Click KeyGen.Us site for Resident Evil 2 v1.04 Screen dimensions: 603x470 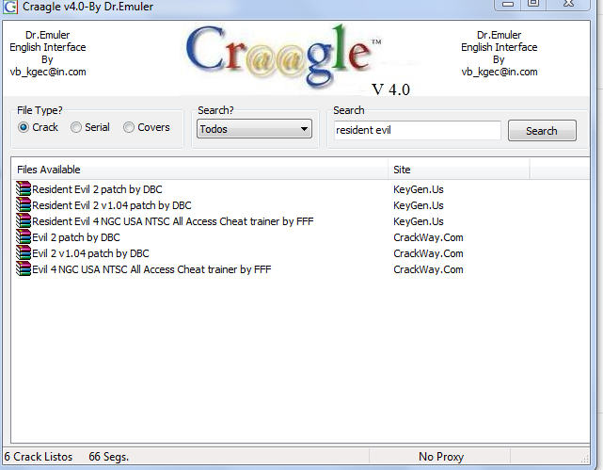click(x=419, y=205)
